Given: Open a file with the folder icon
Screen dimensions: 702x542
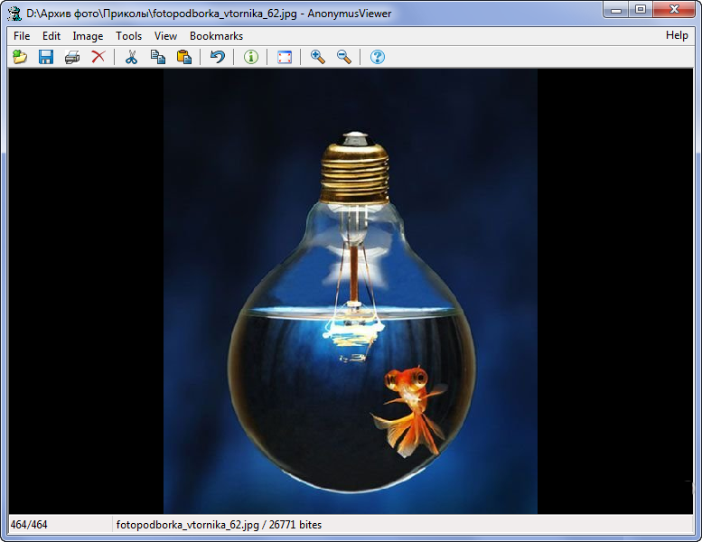Looking at the screenshot, I should point(20,57).
